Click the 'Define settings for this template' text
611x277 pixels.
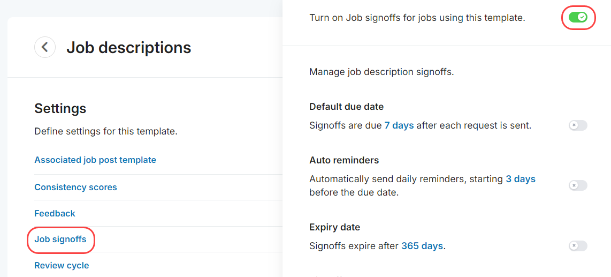106,131
